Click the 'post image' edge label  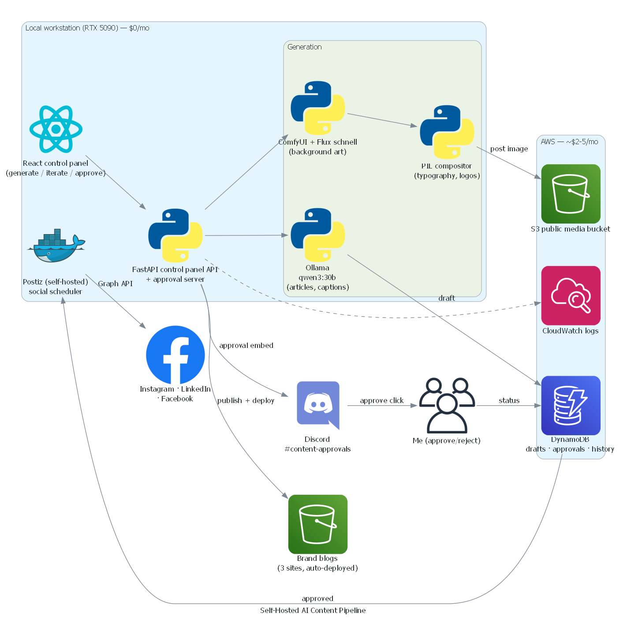[509, 149]
